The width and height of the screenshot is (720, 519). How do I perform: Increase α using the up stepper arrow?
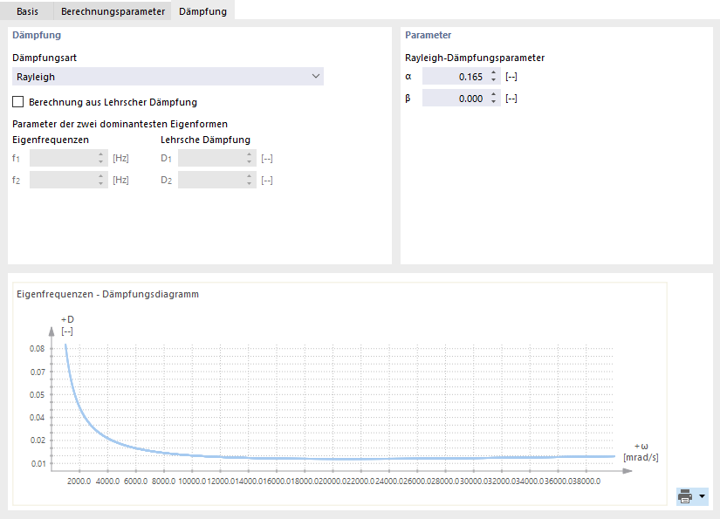493,73
